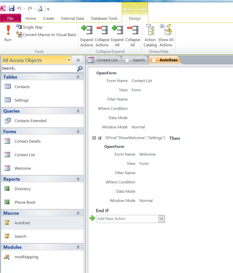This screenshot has height=273, width=233.
Task: Select the Settings table
Action: click(42, 100)
